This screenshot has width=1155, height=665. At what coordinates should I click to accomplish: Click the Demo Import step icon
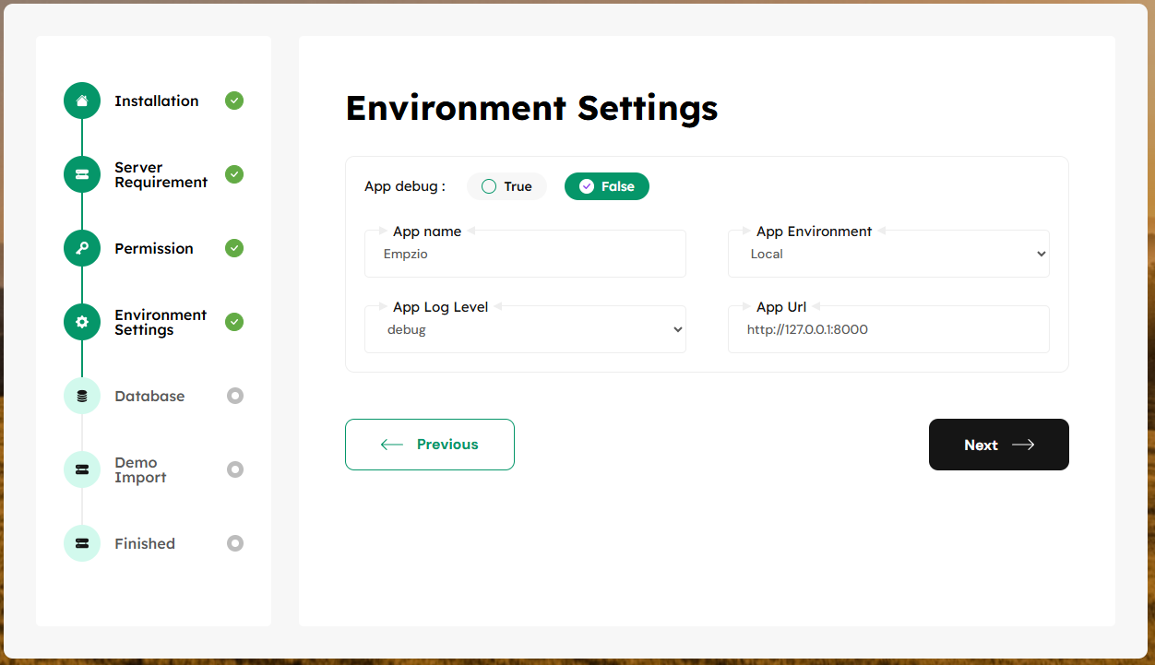[82, 469]
